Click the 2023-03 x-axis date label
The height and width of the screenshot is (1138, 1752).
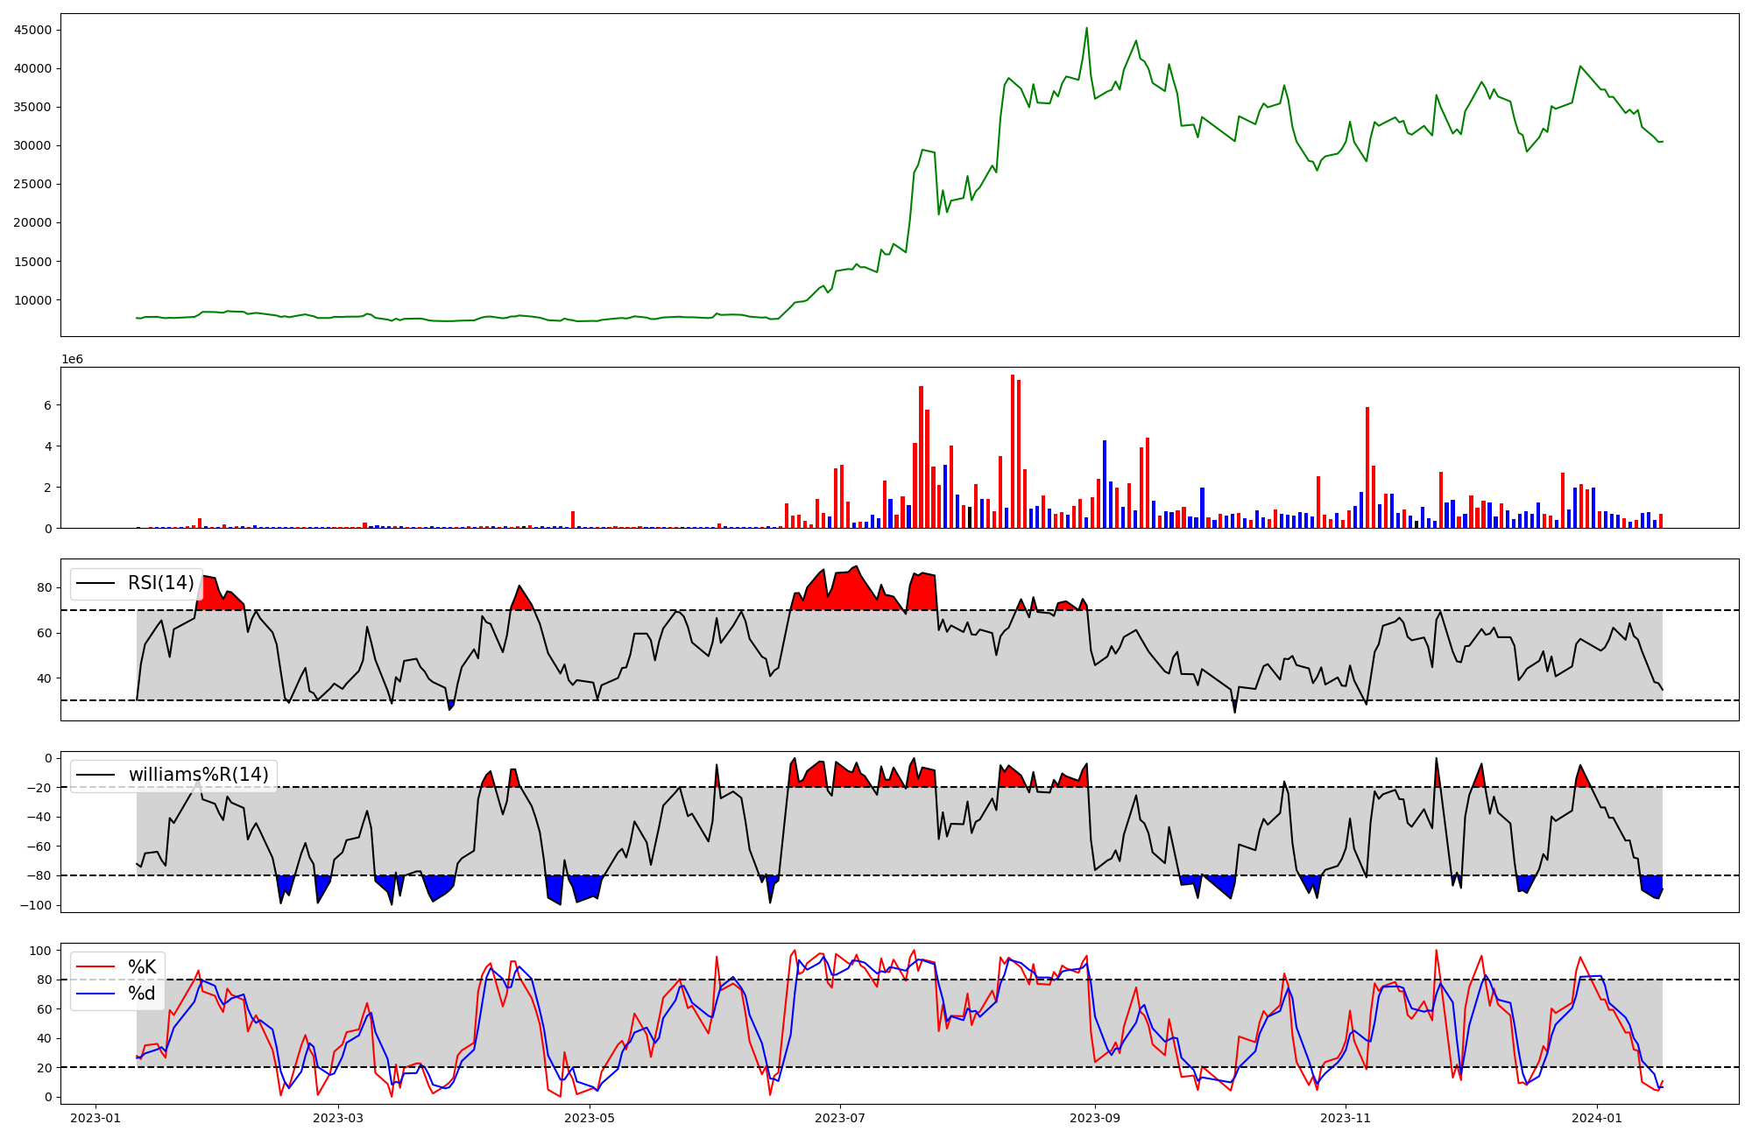click(338, 1118)
